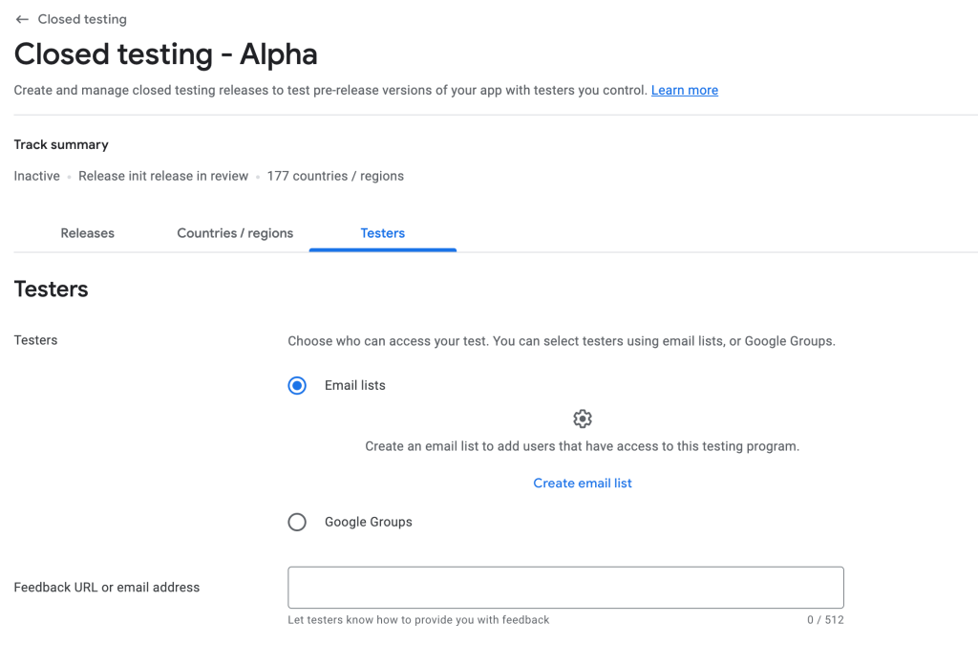Click the back arrow icon beside Closed testing
Viewport: 978px width, 666px height.
(22, 19)
